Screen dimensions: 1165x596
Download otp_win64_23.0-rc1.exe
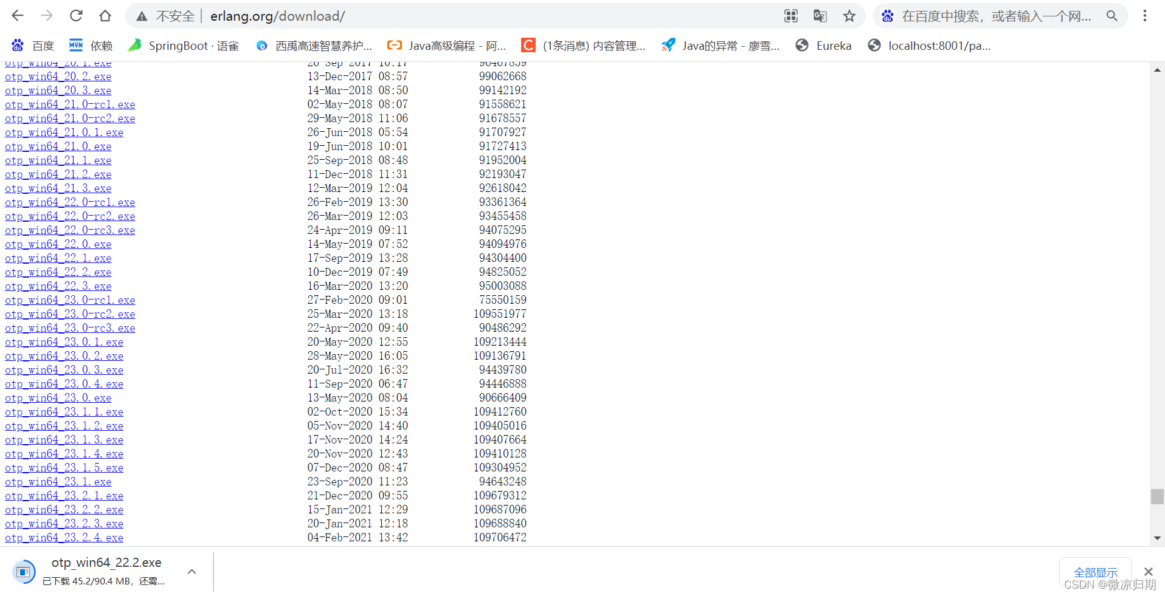click(70, 300)
